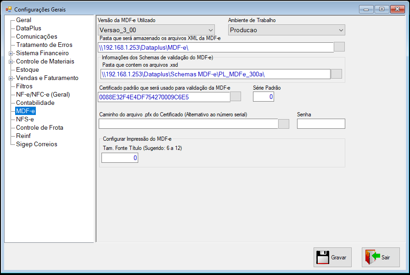This screenshot has height=275, width=410.
Task: Select NF-e/NFC-e (Geral) in the tree
Action: tap(43, 95)
